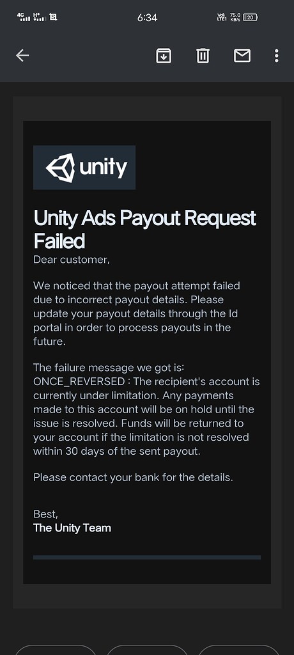Screen dimensions: 294x655
Task: Tap the 4G signal strength indicator
Action: (24, 17)
